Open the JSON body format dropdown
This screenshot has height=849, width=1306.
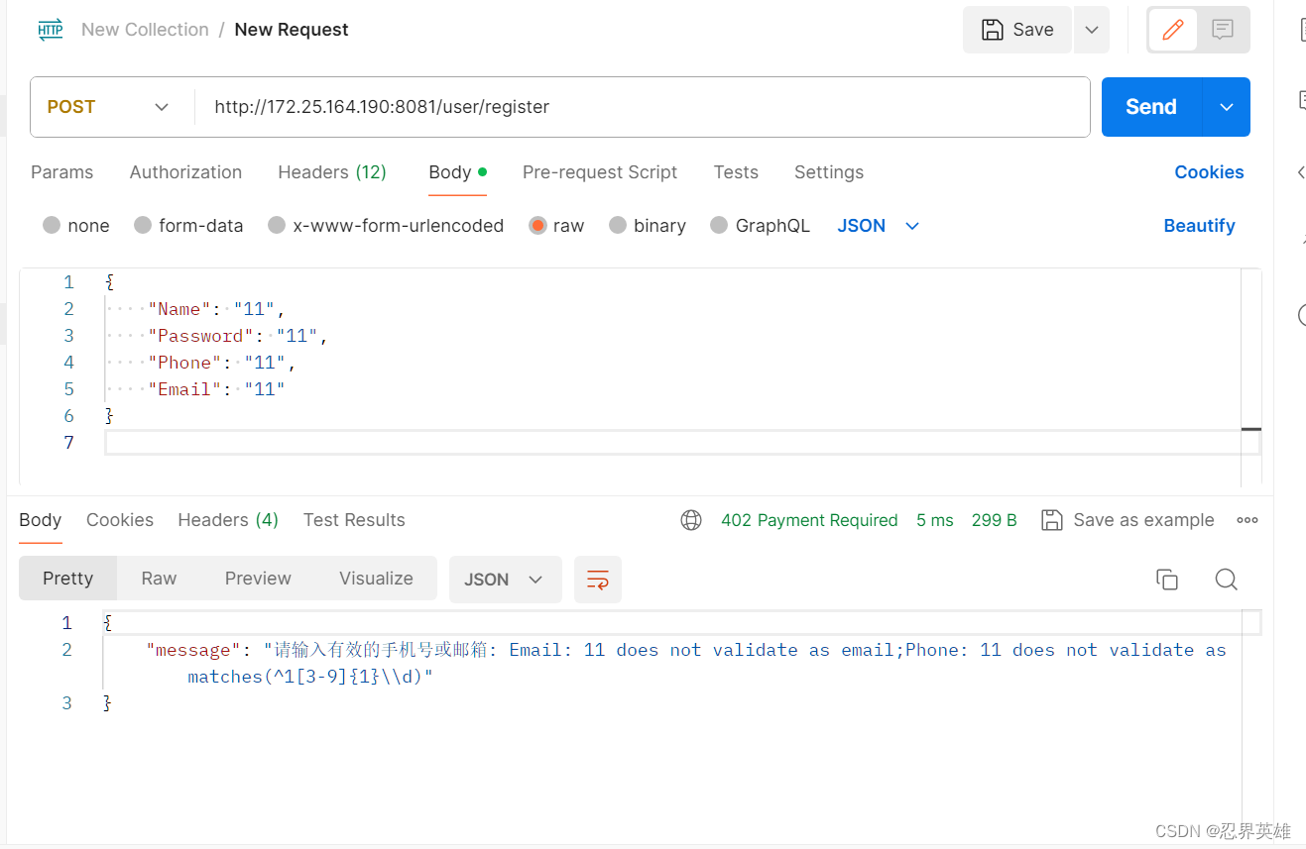click(879, 226)
